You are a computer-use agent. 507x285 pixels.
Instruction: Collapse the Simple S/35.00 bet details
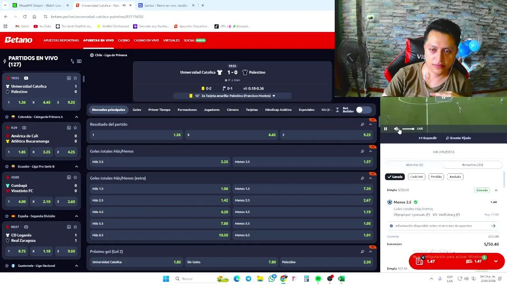(x=496, y=190)
